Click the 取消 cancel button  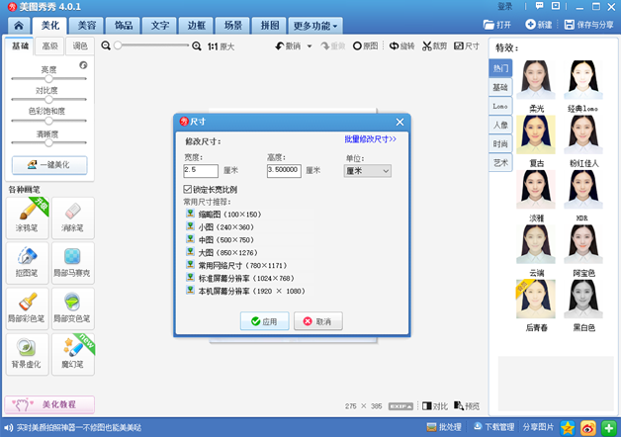coord(318,321)
